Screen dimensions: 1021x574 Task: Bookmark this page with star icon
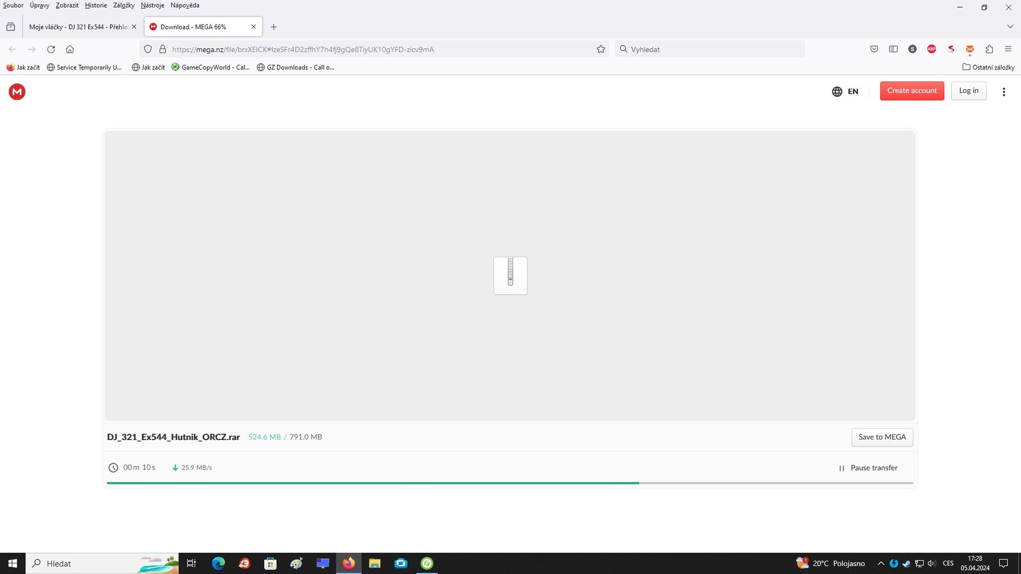[600, 49]
